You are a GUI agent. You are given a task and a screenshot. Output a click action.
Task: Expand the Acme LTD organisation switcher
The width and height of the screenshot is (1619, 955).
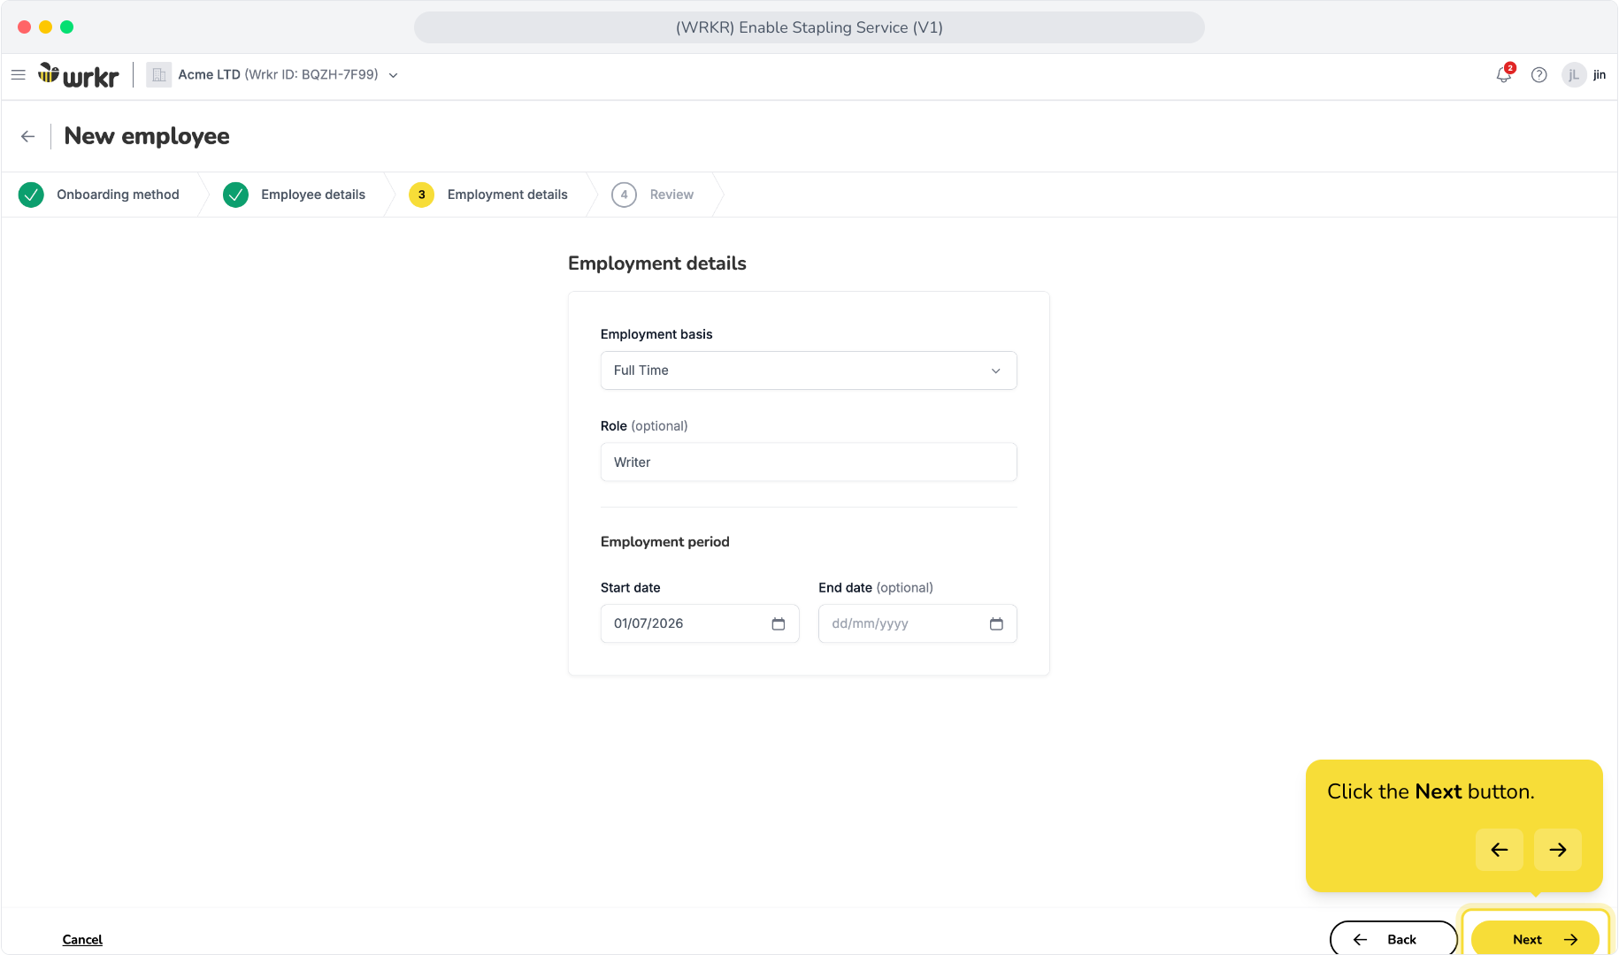(x=394, y=75)
